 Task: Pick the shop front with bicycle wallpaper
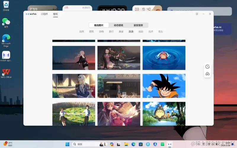[119, 86]
